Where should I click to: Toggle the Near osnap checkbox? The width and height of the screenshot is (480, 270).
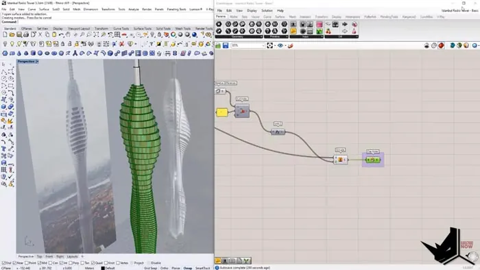[14, 262]
